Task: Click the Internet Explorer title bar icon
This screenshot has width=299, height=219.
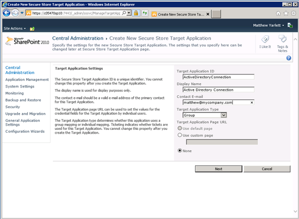Action: (4, 4)
